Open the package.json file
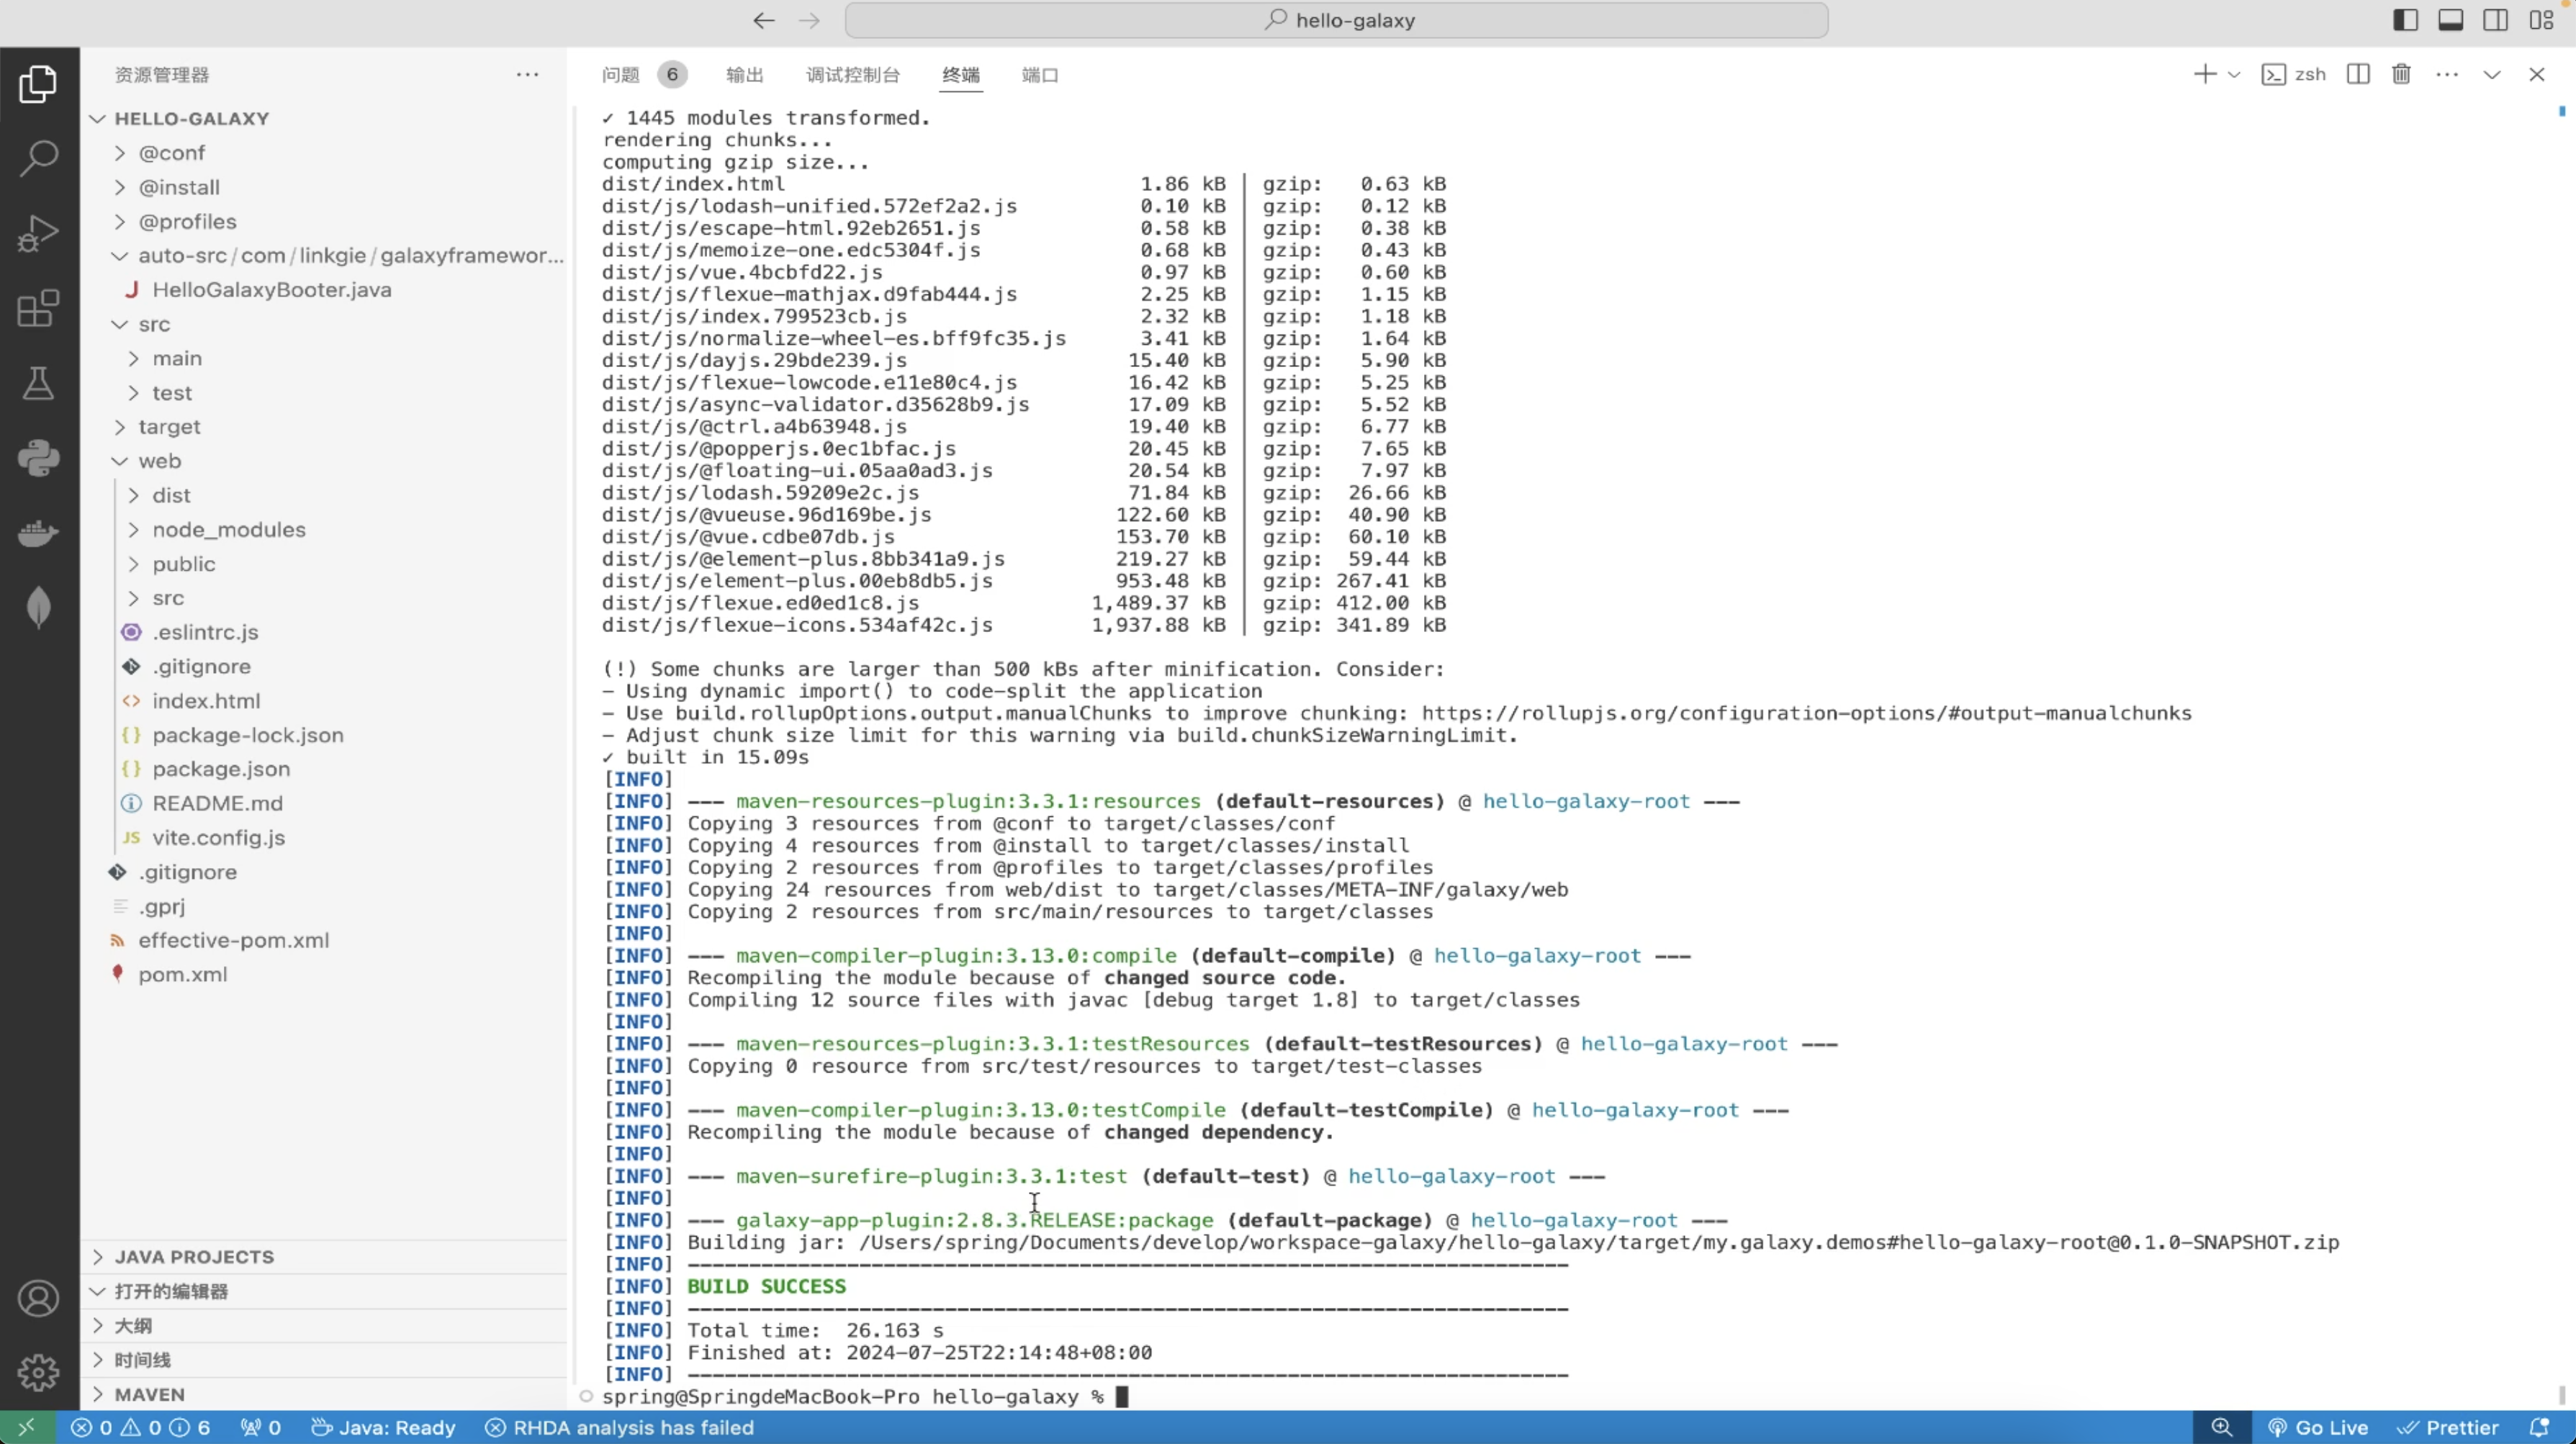Screen dimensions: 2576x1444 point(325,769)
